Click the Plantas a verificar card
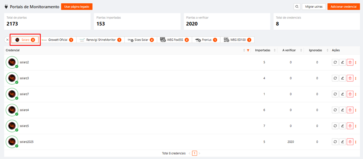363x159 pixels. 227,22
